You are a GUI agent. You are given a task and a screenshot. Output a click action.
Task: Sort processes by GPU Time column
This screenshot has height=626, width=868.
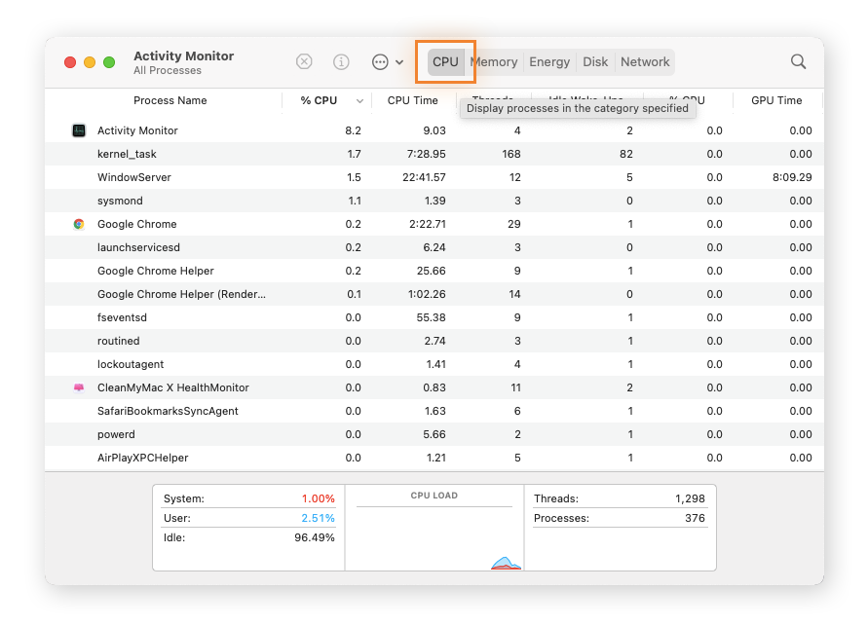pos(776,100)
